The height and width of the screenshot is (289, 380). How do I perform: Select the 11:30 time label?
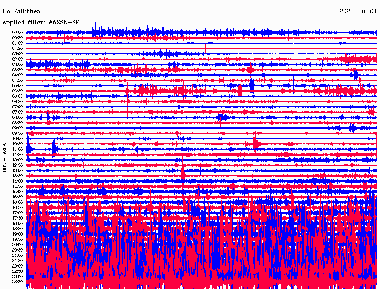[x=17, y=155]
